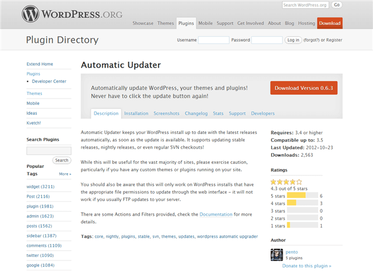Click the Download Version 0.6.3 button

304,88
